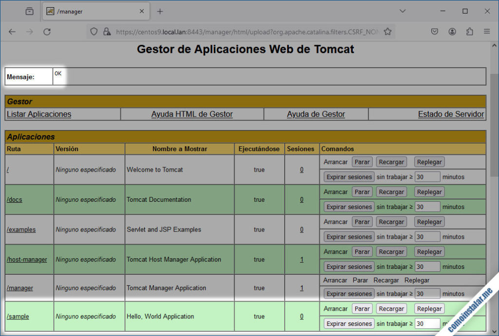Screen dimensions: 499x336
Task: Reload /examples with the Recargar button
Action: (x=391, y=221)
